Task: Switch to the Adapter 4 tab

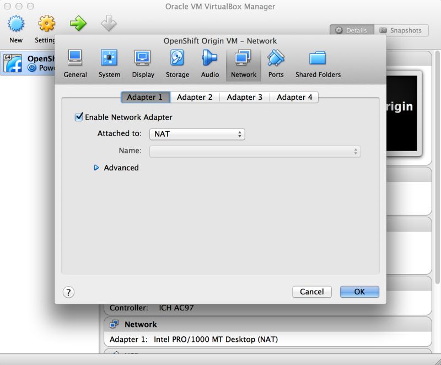Action: (294, 97)
